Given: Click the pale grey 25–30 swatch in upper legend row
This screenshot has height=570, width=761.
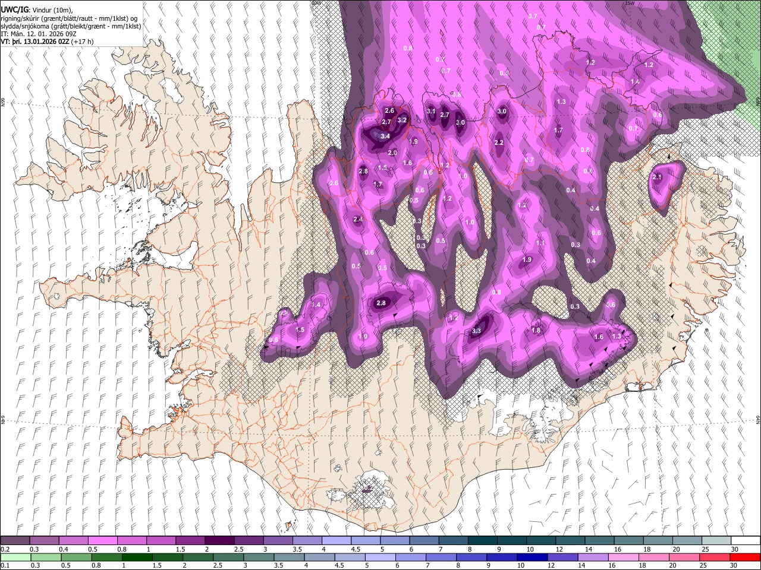Looking at the screenshot, I should click(x=715, y=541).
